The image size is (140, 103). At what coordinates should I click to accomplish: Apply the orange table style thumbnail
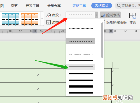[30, 19]
